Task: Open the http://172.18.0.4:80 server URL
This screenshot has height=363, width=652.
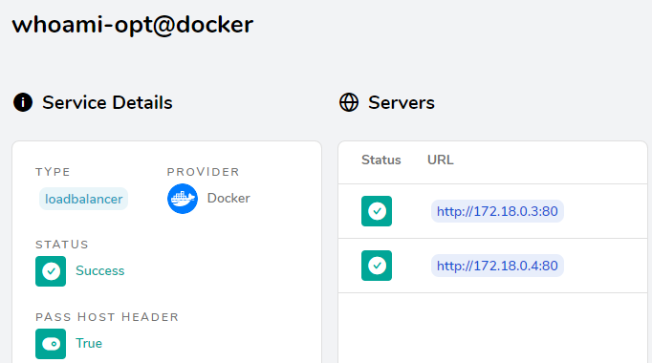Action: pyautogui.click(x=497, y=266)
